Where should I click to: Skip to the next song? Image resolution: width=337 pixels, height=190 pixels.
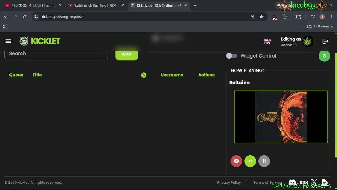250,161
